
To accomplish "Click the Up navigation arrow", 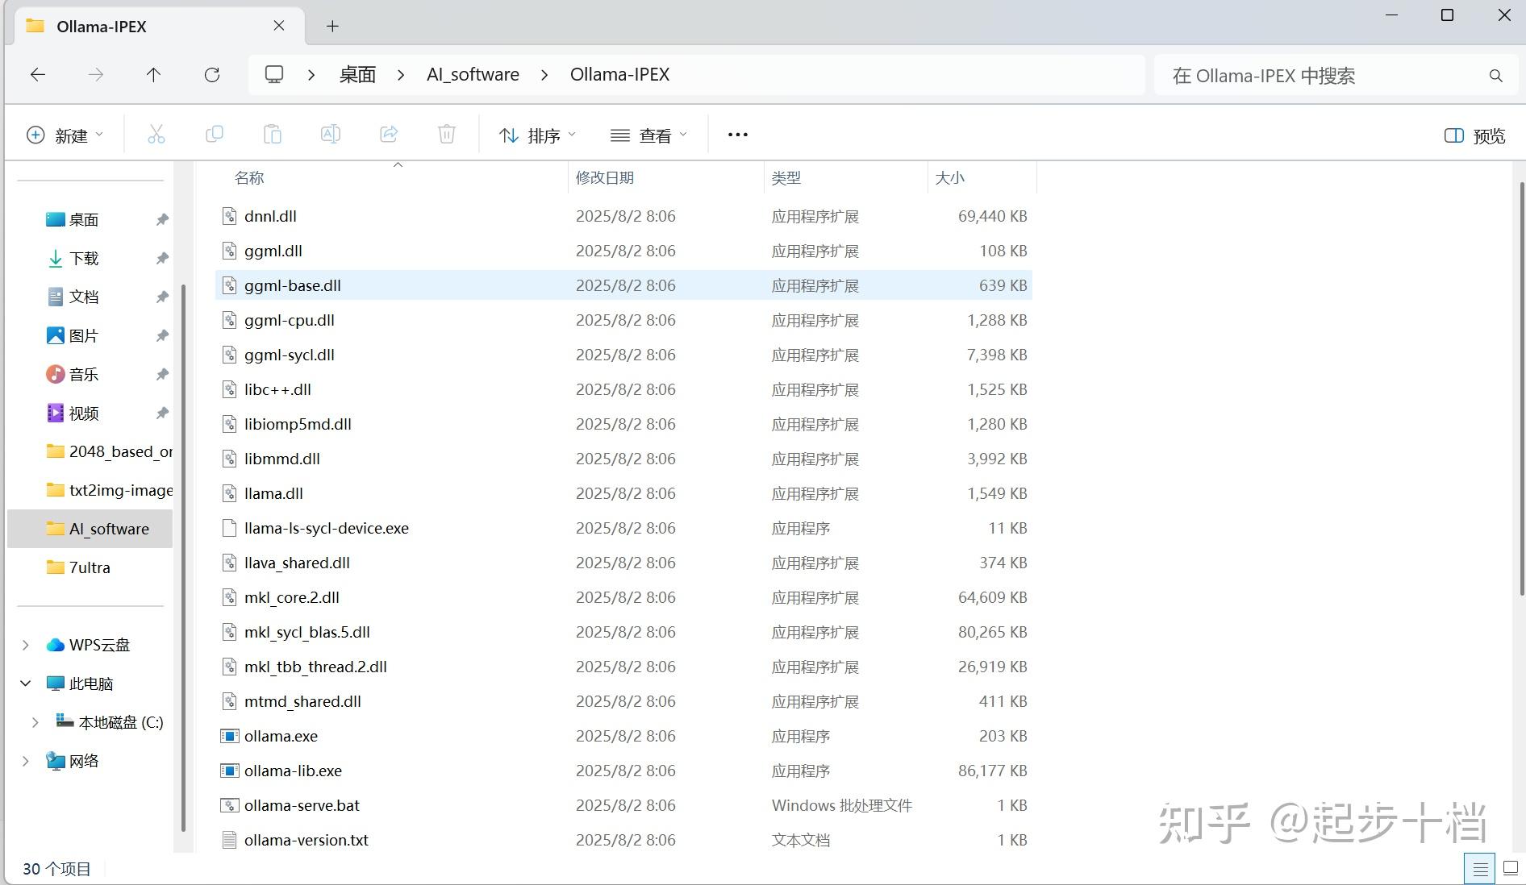I will point(153,74).
